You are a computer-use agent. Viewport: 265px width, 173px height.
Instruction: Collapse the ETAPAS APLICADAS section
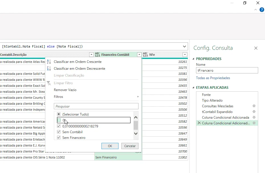193,87
